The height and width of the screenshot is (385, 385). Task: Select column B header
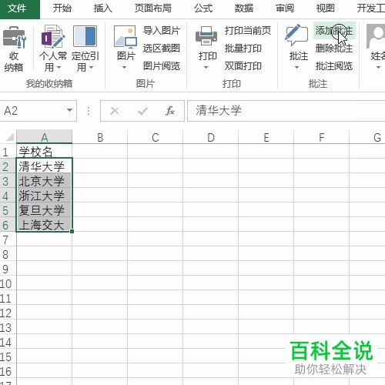pos(100,137)
